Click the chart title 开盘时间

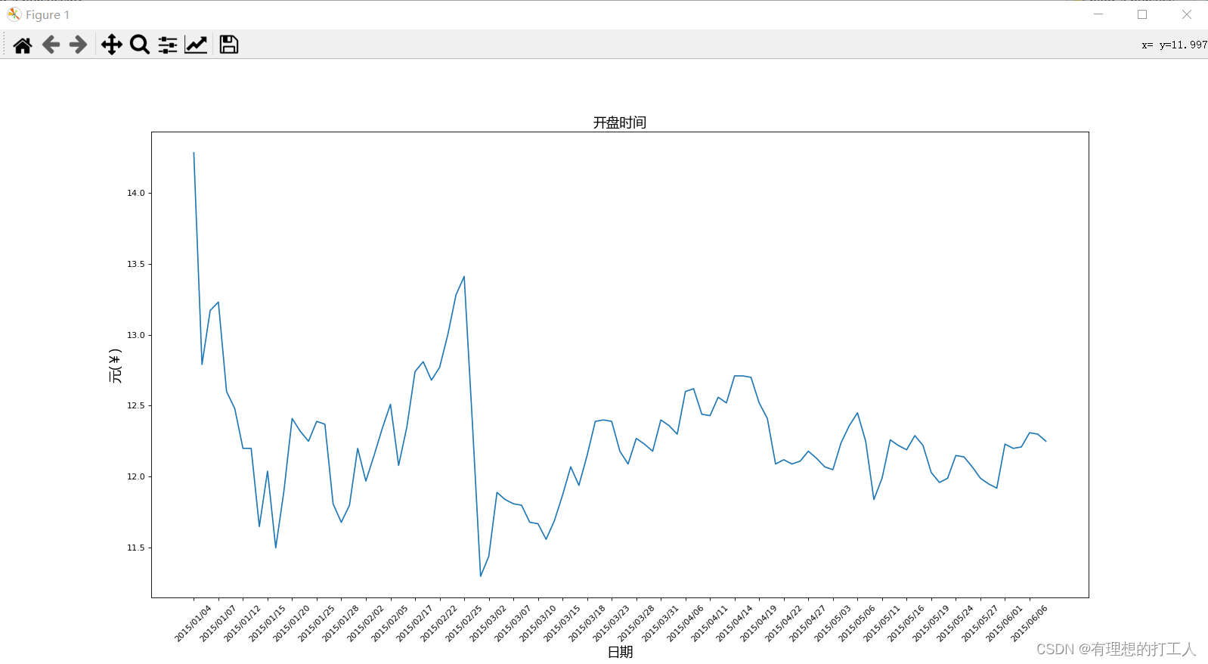pos(620,123)
